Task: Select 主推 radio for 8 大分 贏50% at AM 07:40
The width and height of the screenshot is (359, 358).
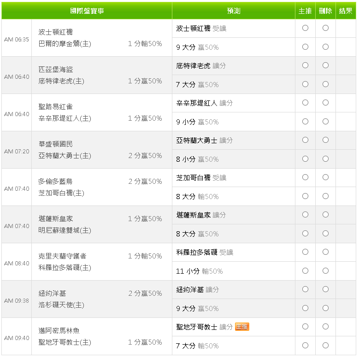Action: click(305, 233)
